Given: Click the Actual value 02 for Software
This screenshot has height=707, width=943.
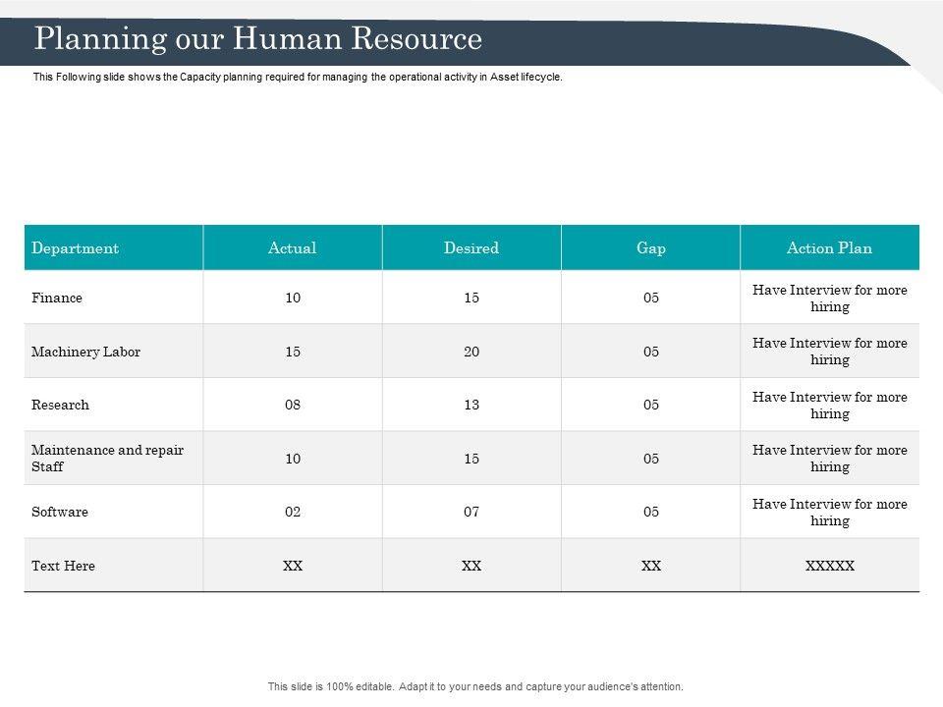Looking at the screenshot, I should click(x=292, y=512).
